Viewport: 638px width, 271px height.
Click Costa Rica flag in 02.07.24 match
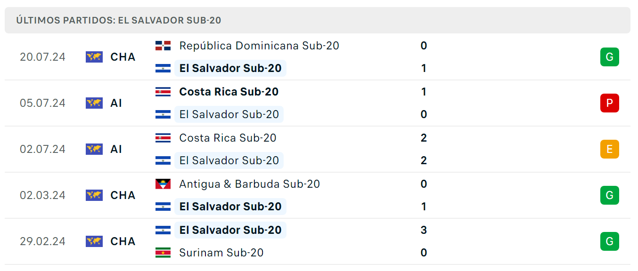tap(163, 138)
